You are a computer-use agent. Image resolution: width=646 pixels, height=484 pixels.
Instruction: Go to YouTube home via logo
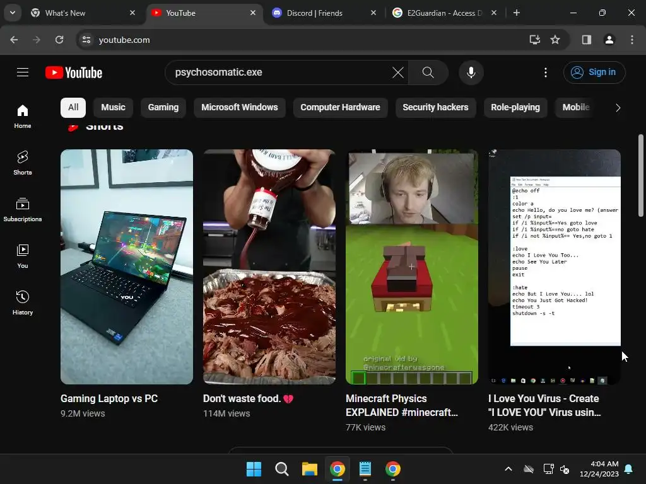(x=74, y=72)
